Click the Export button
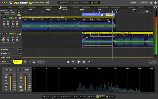 134,3
